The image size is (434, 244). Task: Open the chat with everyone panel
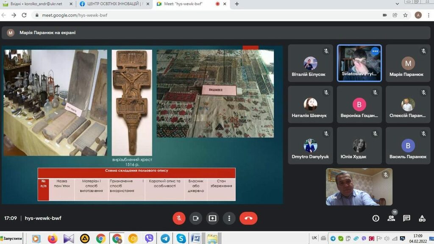tap(406, 218)
